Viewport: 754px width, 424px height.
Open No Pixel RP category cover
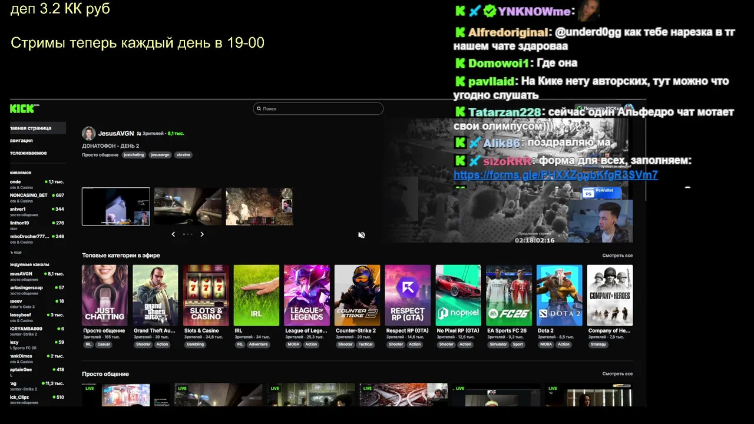pyautogui.click(x=458, y=295)
